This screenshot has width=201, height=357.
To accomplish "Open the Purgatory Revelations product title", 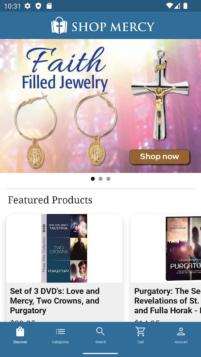I will coord(167,301).
